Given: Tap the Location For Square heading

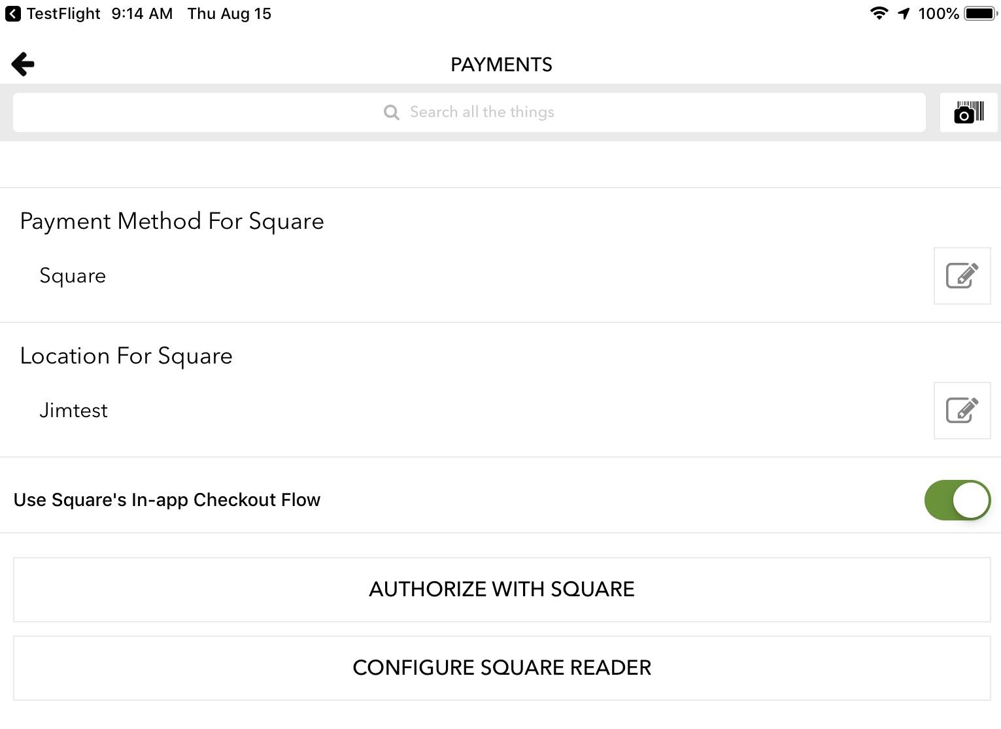Looking at the screenshot, I should (126, 356).
